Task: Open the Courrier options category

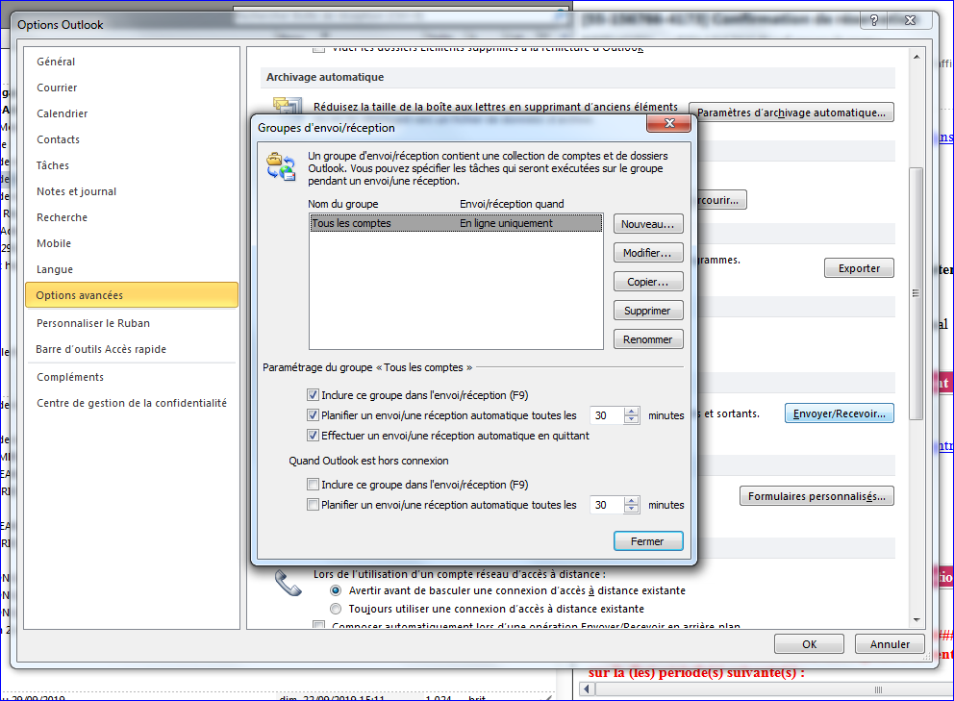Action: 132,88
